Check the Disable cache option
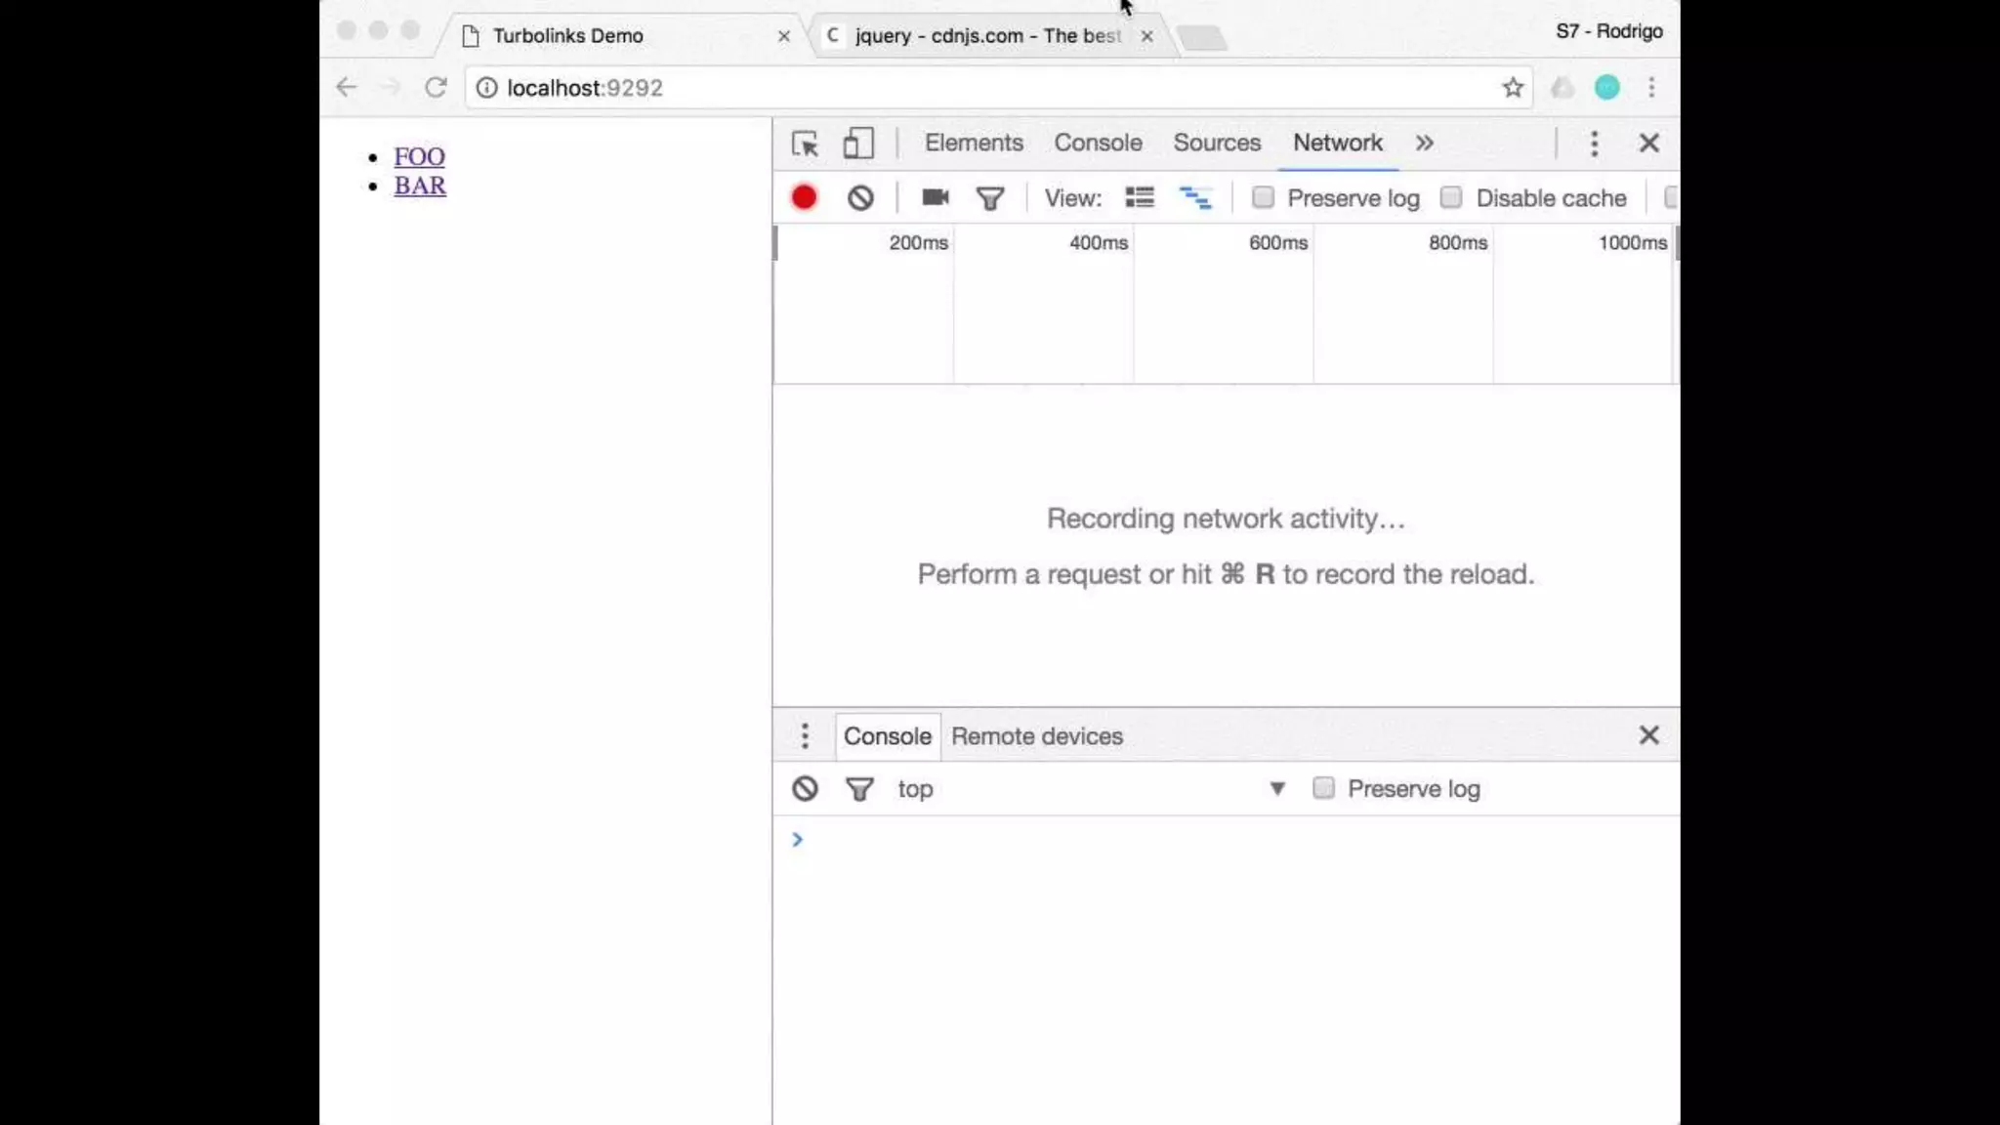 [x=1451, y=198]
